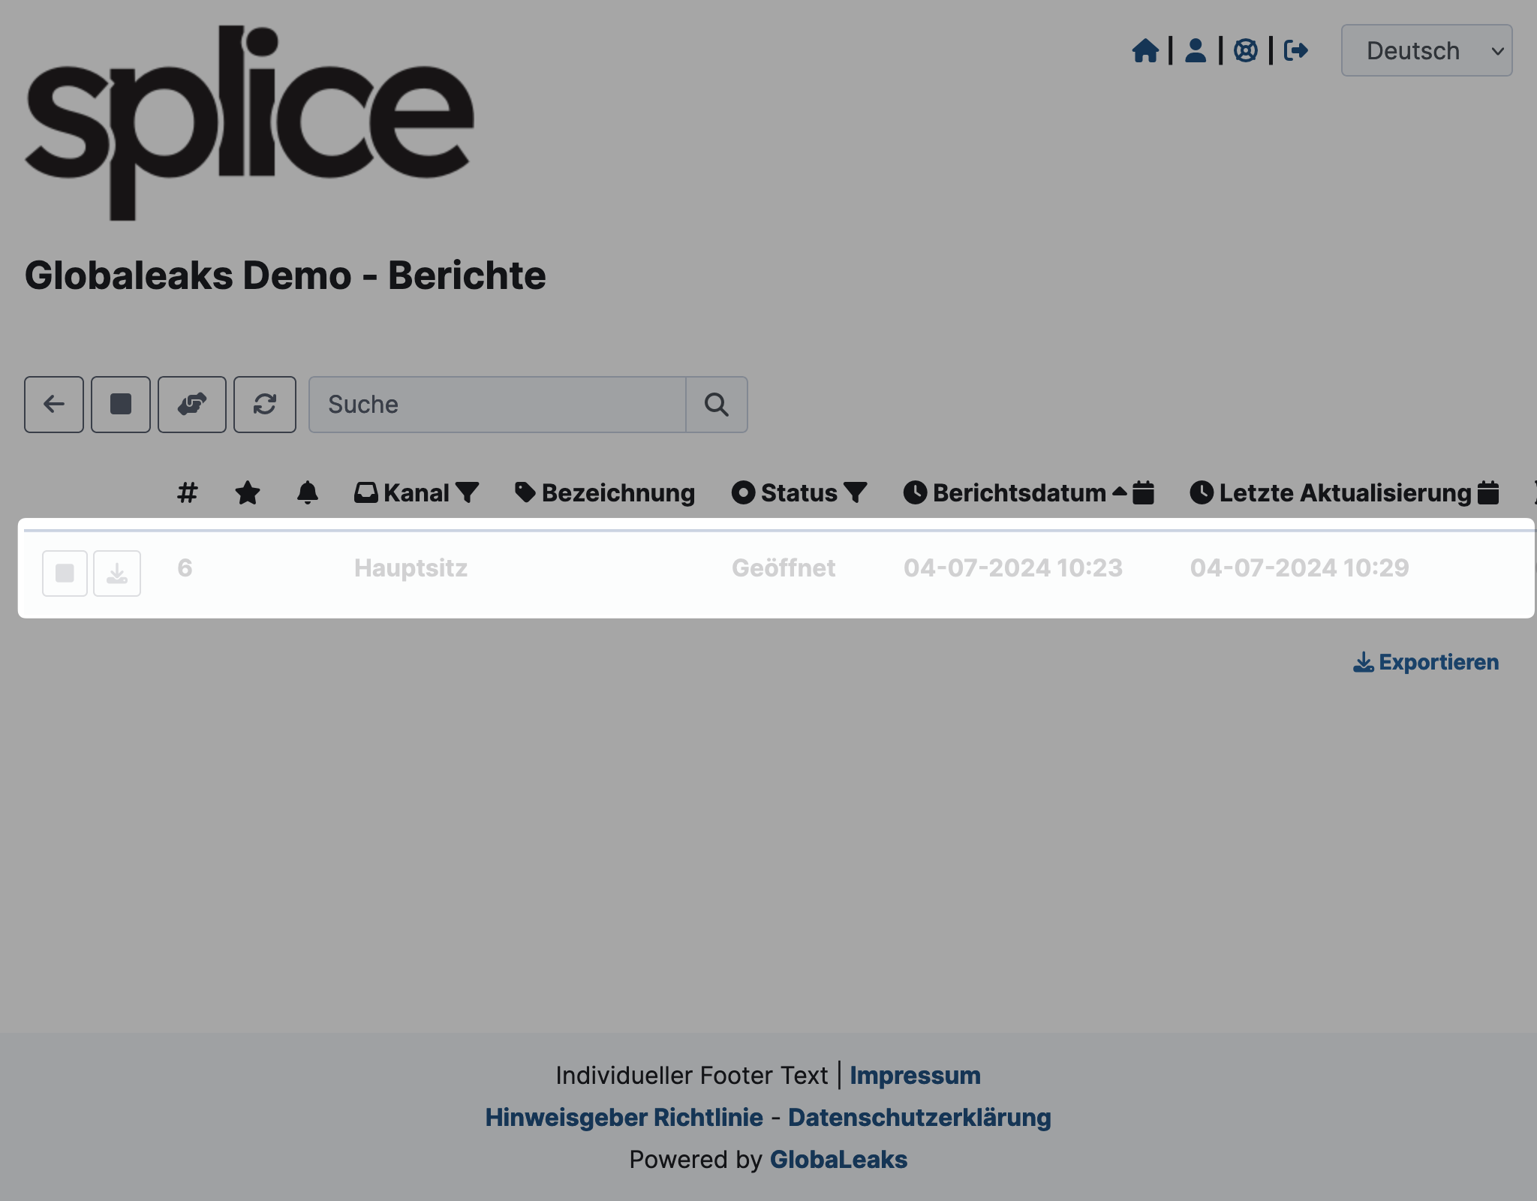This screenshot has height=1201, width=1537.
Task: Click the Status column header
Action: click(x=784, y=493)
